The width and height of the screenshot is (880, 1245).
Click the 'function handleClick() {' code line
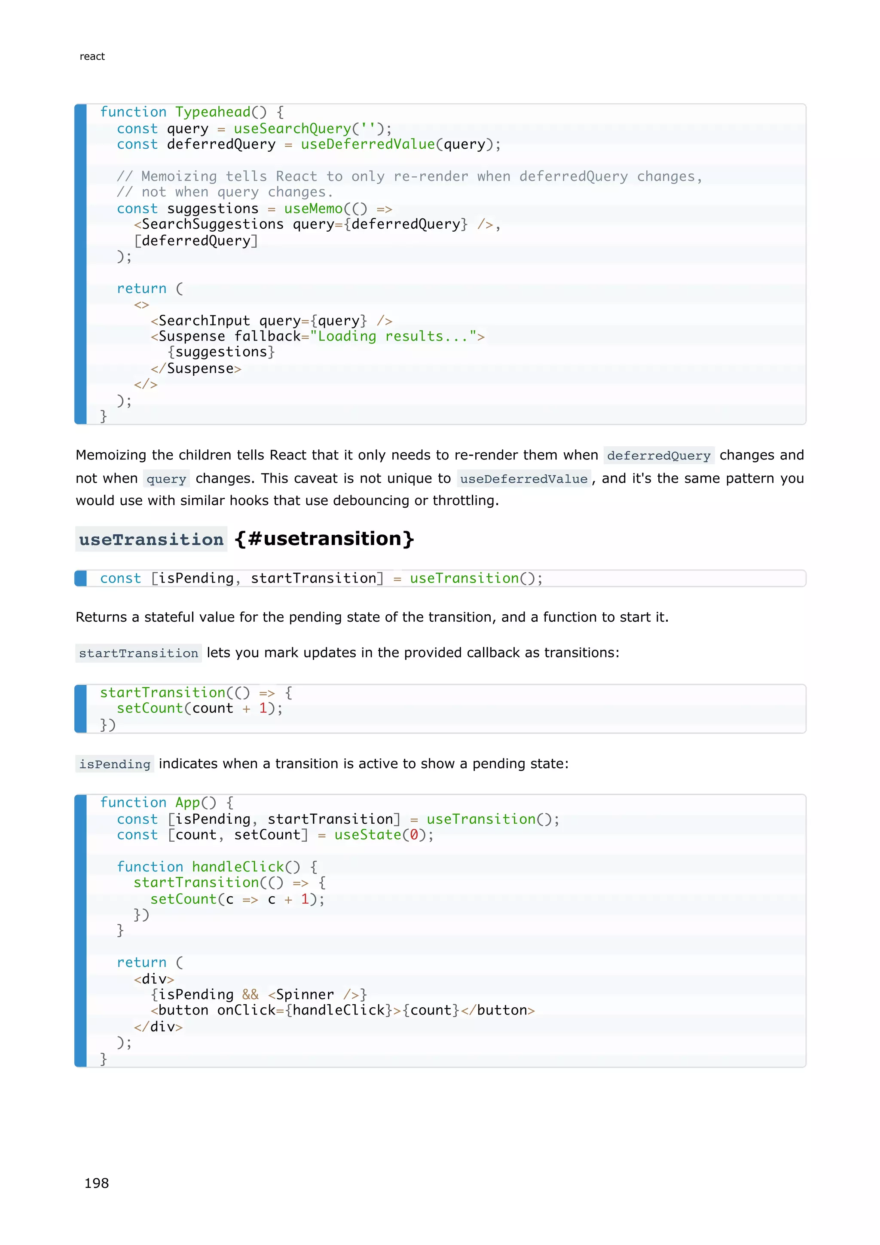[x=217, y=867]
